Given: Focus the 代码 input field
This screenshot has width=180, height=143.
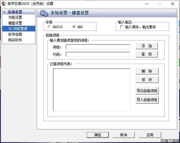Looking at the screenshot, I should tap(98, 54).
